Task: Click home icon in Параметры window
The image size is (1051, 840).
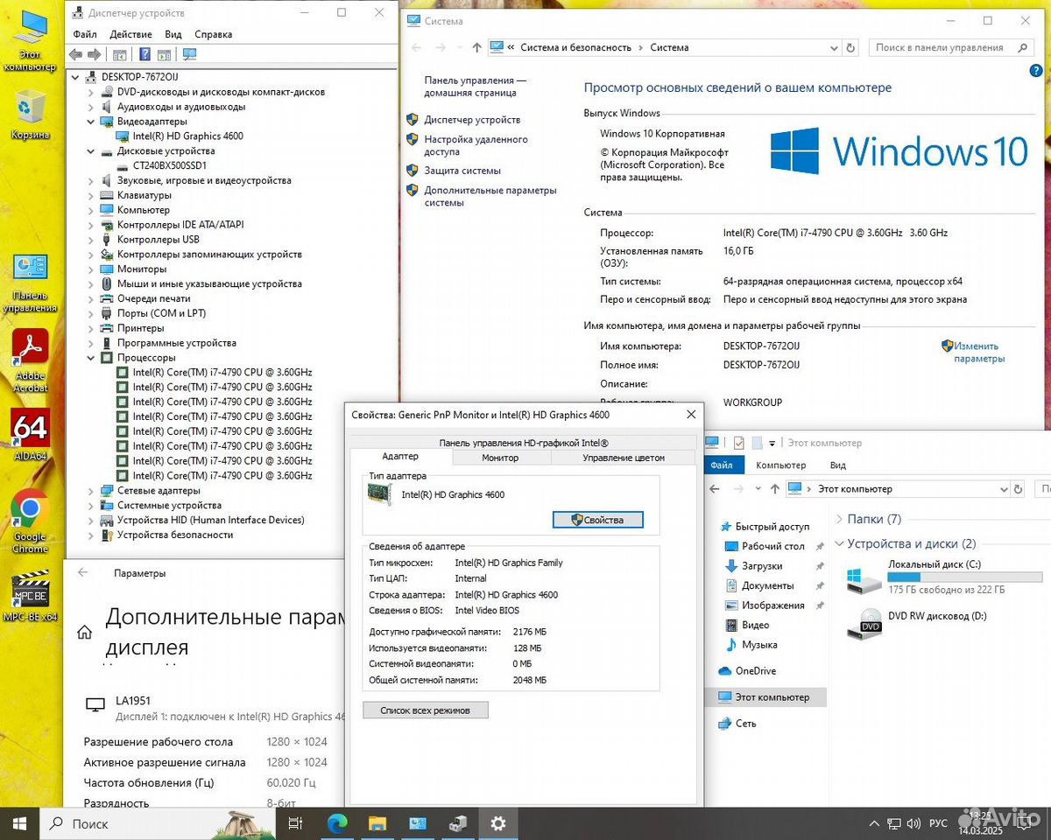Action: [x=85, y=633]
